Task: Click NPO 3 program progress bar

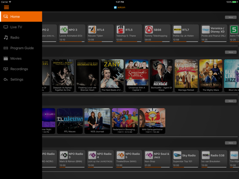Action: 72,42
